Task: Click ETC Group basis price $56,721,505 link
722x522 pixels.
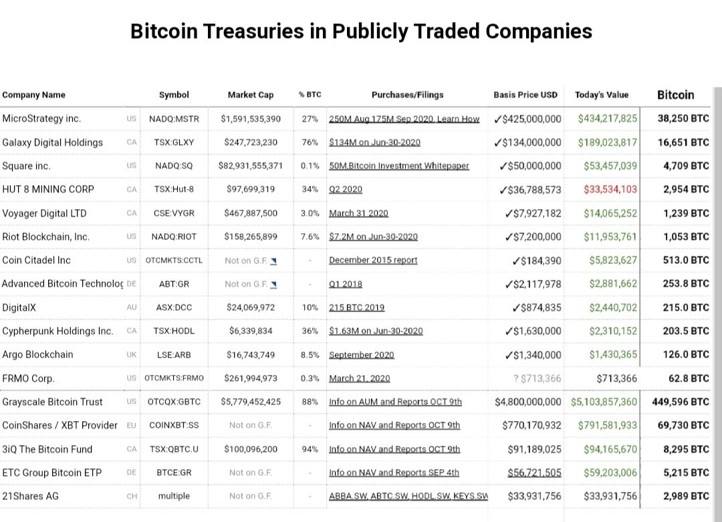Action: pyautogui.click(x=534, y=473)
